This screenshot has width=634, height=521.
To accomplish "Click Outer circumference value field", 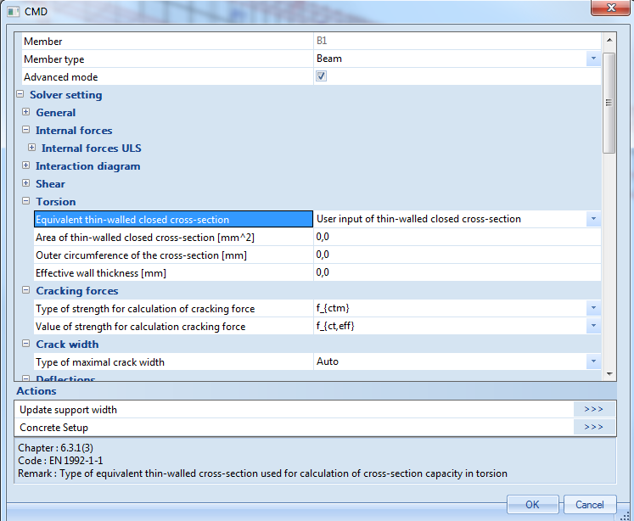I will 457,255.
